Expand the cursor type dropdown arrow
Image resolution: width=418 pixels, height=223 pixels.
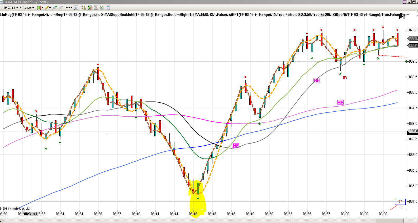(x=72, y=8)
